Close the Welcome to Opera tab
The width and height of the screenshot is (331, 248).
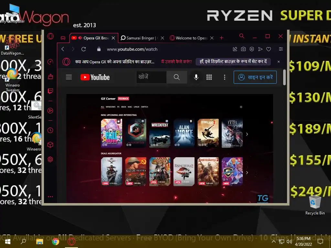(x=212, y=38)
